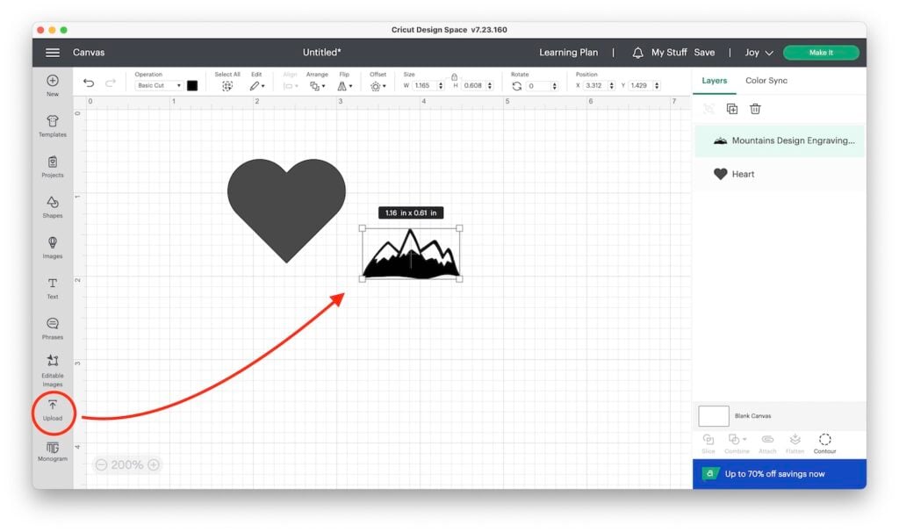Duplicate the selected layer

tap(731, 109)
